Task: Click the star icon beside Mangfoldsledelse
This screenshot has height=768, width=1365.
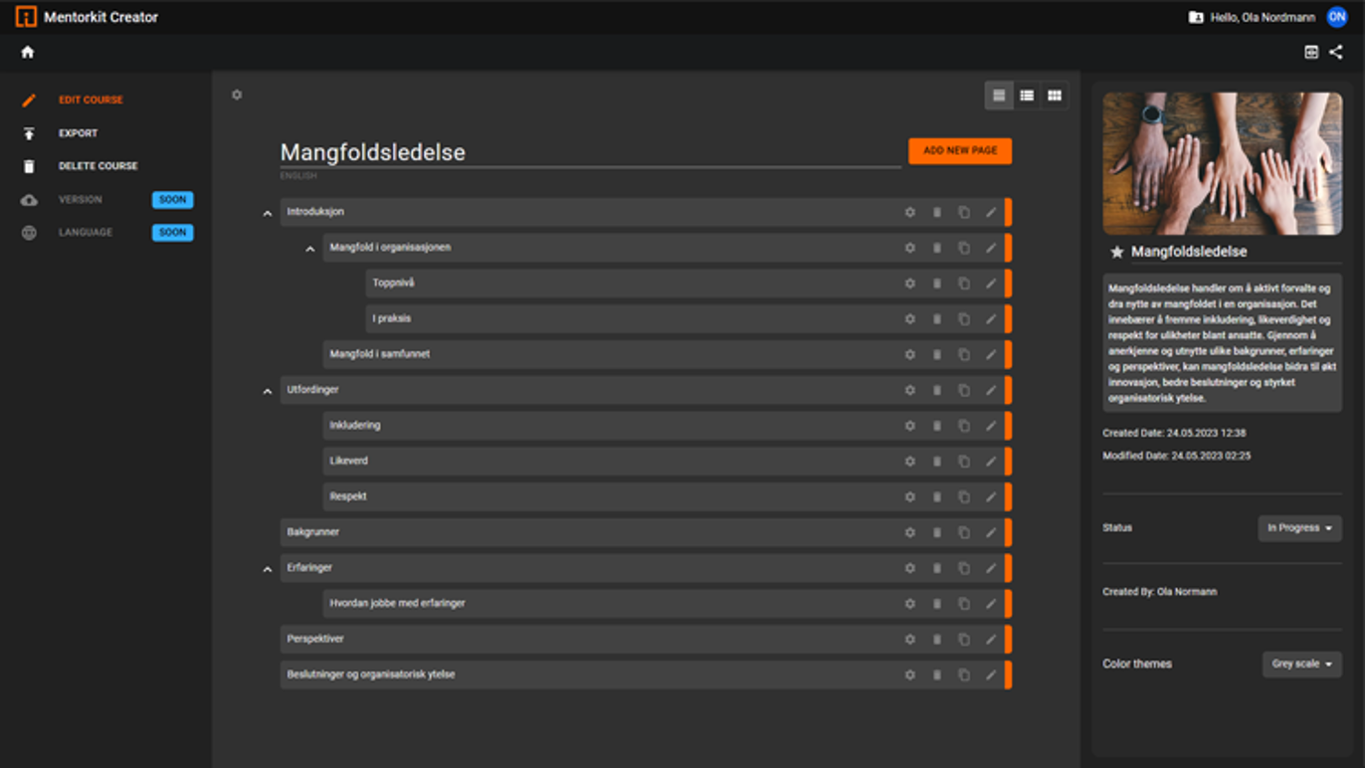Action: [1116, 253]
